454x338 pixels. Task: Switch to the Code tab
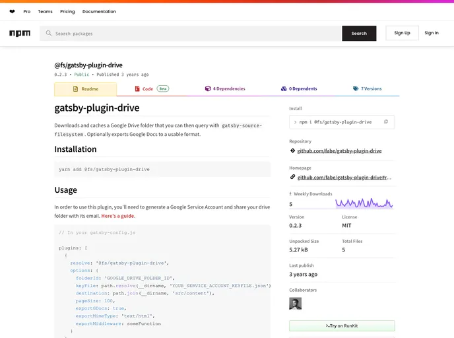coord(152,88)
